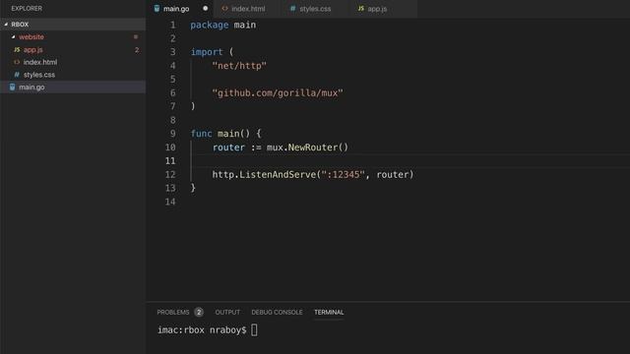Screen dimensions: 630x354
Task: Open the PROBLEMS panel tab
Action: (173, 313)
